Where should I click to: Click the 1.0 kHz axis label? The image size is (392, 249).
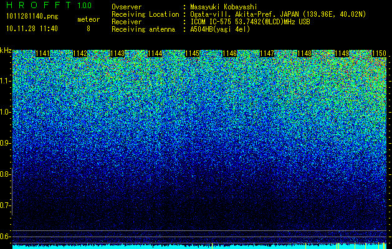tap(5, 112)
